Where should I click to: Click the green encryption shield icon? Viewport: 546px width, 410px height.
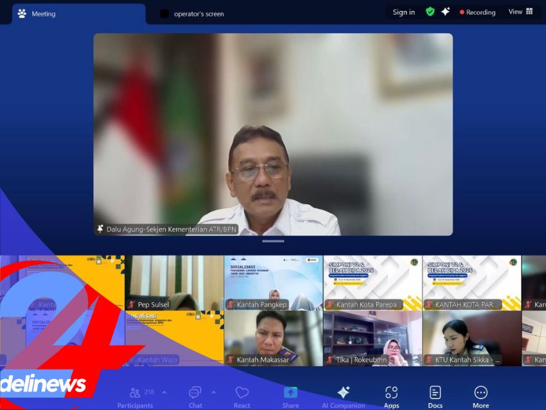tap(430, 12)
